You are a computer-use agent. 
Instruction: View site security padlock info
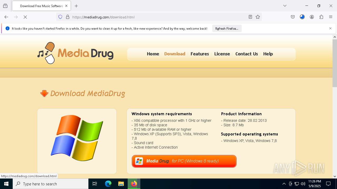(x=68, y=17)
